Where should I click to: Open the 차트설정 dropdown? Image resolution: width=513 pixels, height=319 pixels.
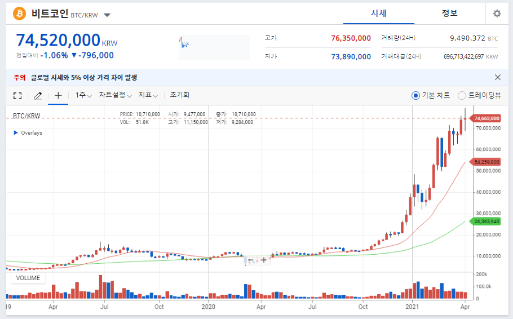(x=115, y=95)
